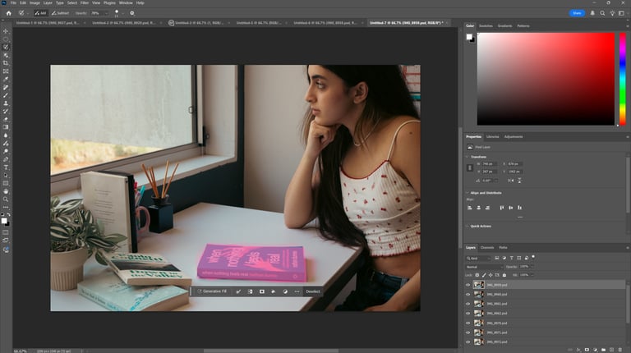This screenshot has height=353, width=631.
Task: Toggle visibility of IMG_8971.psd layer
Action: tap(468, 332)
